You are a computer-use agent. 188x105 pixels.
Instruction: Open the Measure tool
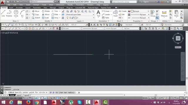[x=164, y=13]
